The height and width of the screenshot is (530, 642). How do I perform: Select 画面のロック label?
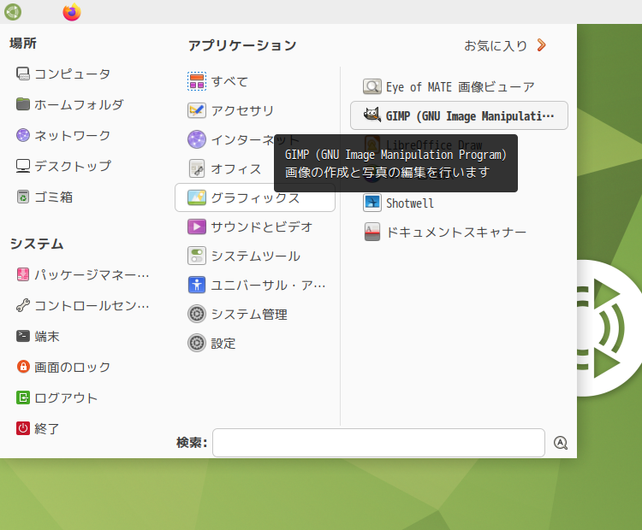[73, 367]
